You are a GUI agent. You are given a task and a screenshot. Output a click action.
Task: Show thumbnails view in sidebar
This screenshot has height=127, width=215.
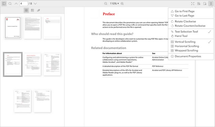point(26,10)
